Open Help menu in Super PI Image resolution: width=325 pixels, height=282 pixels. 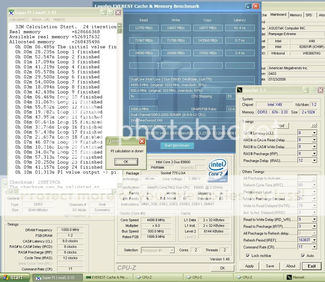[59, 19]
